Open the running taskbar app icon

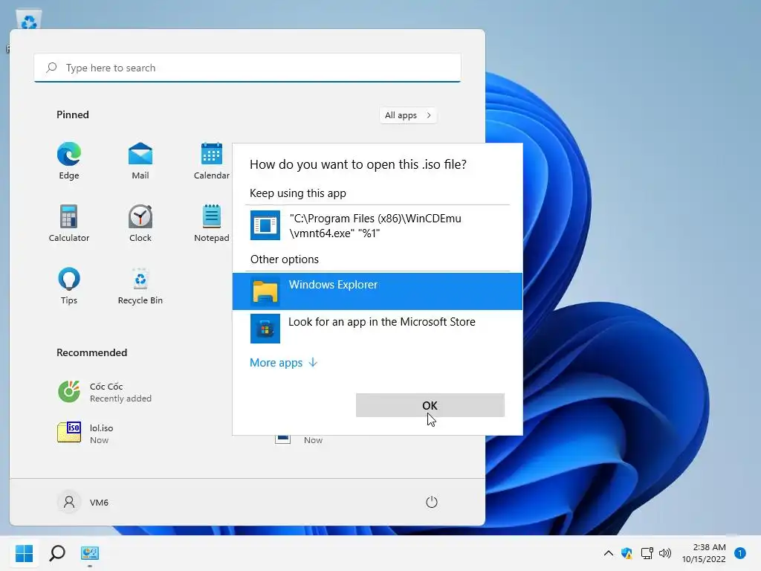click(x=90, y=553)
